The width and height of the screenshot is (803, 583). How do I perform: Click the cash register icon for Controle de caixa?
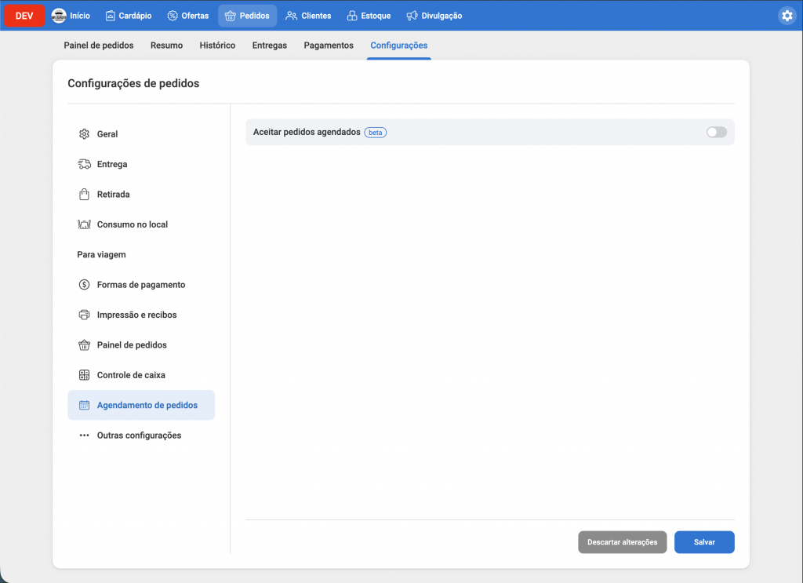(x=84, y=375)
